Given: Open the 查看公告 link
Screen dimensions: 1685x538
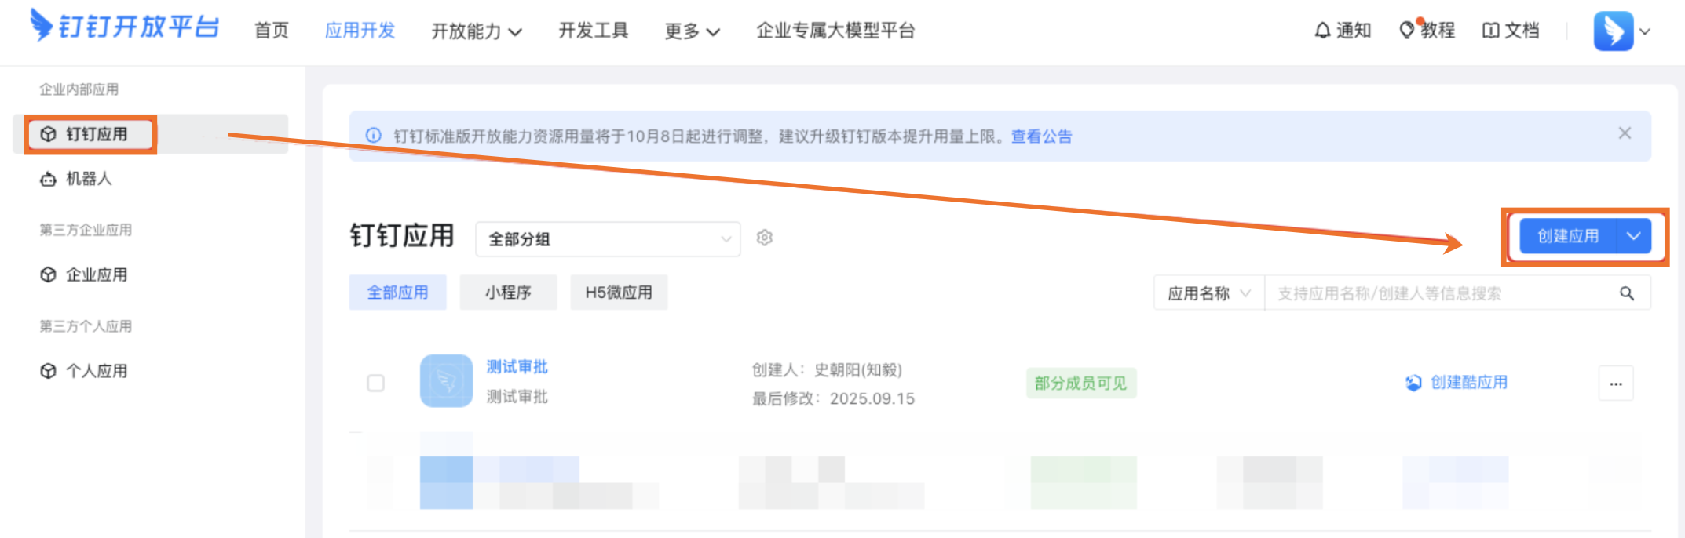Looking at the screenshot, I should click(1041, 136).
